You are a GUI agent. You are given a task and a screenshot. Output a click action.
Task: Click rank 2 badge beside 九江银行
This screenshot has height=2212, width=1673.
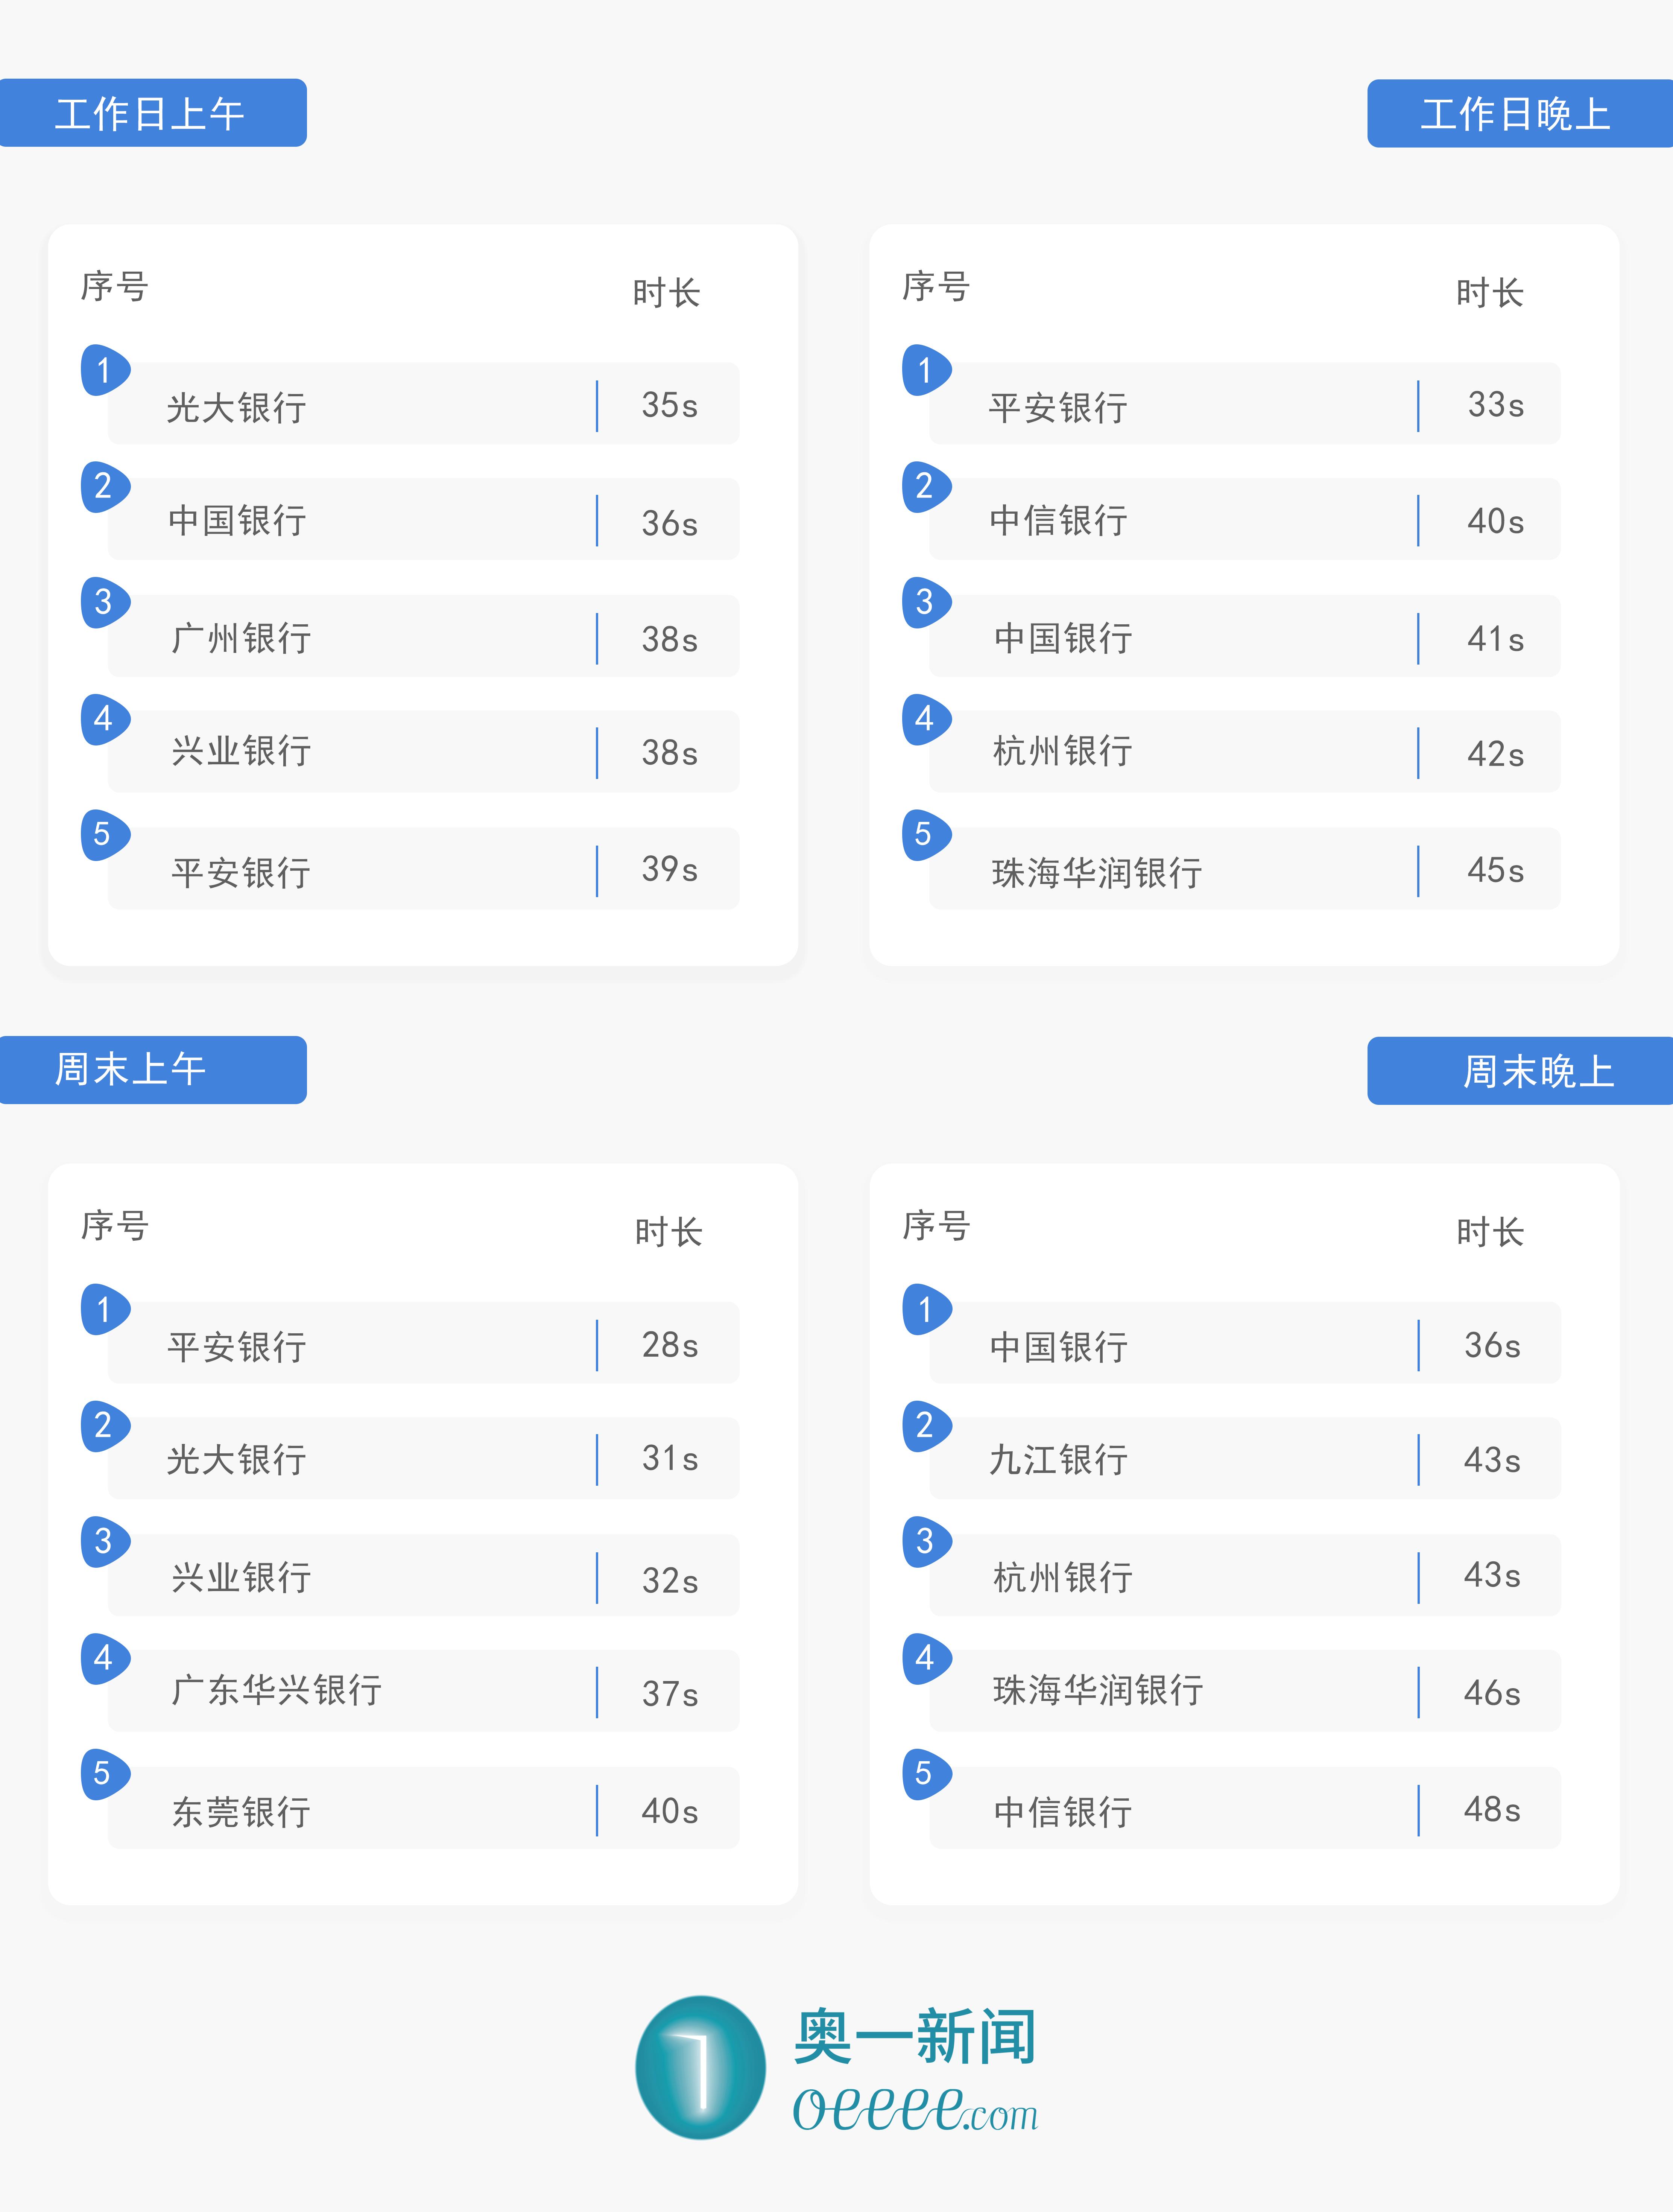coord(925,1425)
